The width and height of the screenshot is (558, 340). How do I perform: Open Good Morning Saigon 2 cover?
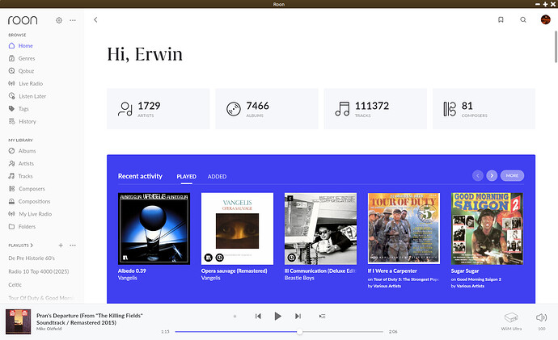click(x=487, y=229)
